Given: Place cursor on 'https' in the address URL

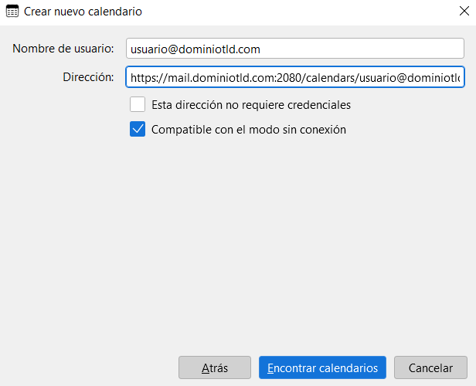Looking at the screenshot, I should (x=144, y=77).
